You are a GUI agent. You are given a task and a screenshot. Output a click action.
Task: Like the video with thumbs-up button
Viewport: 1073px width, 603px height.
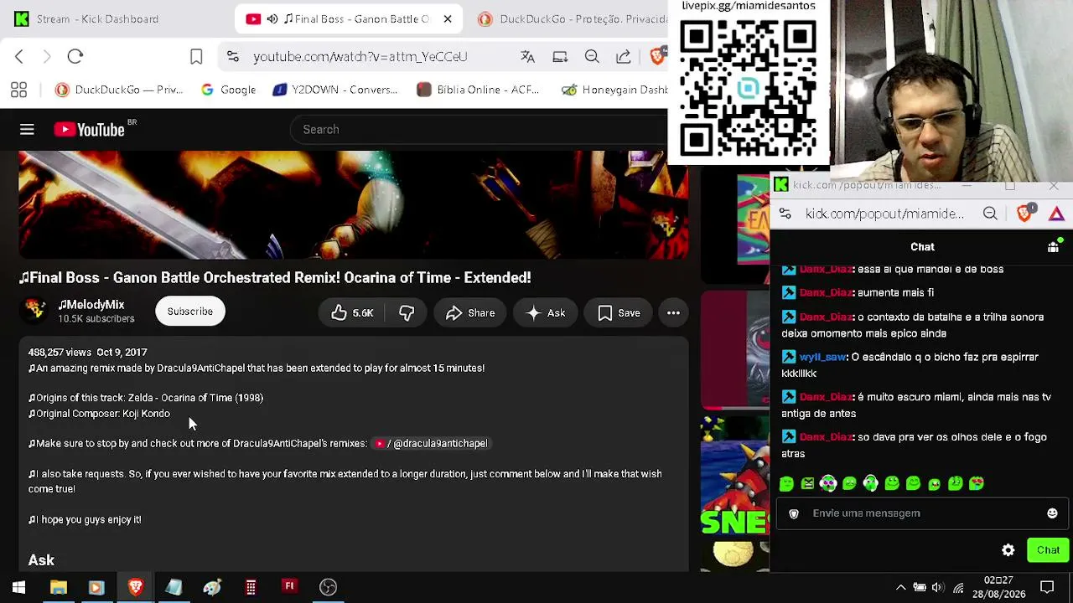coord(352,313)
